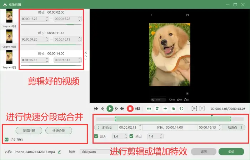Click the share icon inside video preview
The width and height of the screenshot is (250, 160).
coord(187,15)
